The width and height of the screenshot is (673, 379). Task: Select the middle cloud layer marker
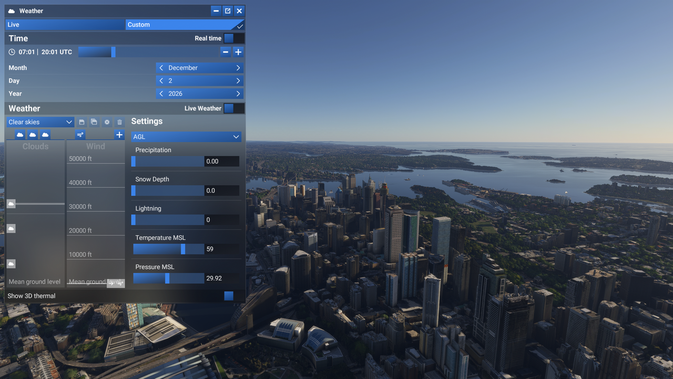click(11, 228)
